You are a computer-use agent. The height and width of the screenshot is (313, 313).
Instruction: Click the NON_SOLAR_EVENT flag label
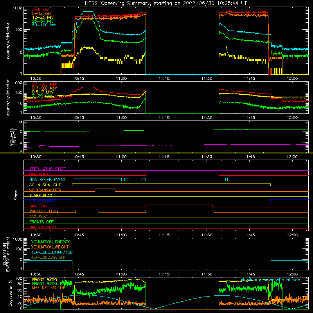tap(47, 180)
